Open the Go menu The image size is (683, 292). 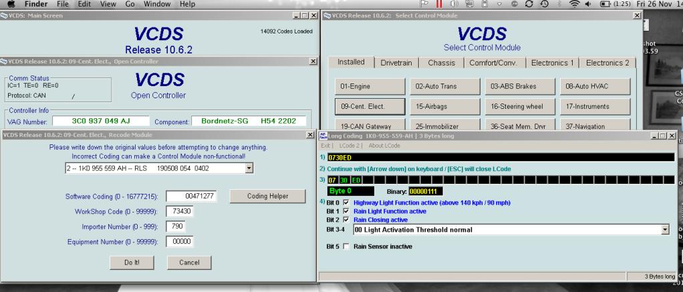click(x=130, y=4)
